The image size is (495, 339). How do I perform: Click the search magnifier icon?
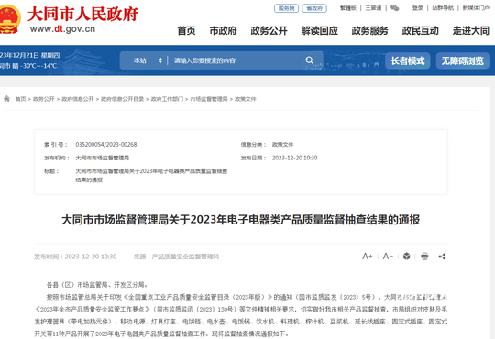[310, 60]
